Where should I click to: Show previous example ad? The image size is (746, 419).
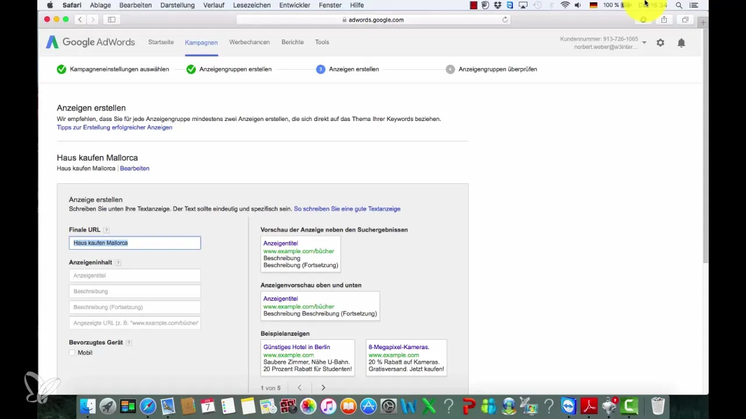300,388
